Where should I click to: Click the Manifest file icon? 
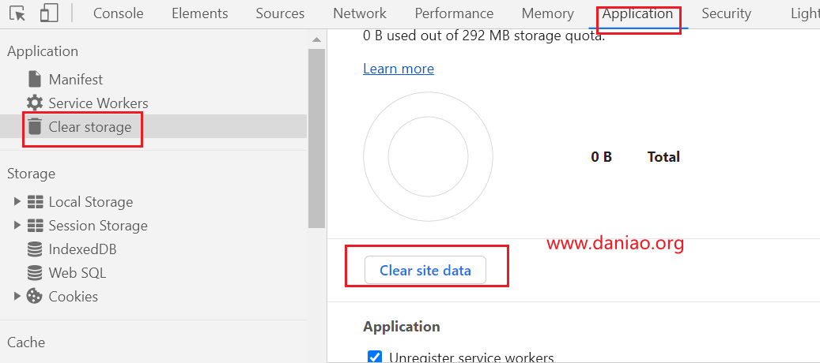coord(35,79)
